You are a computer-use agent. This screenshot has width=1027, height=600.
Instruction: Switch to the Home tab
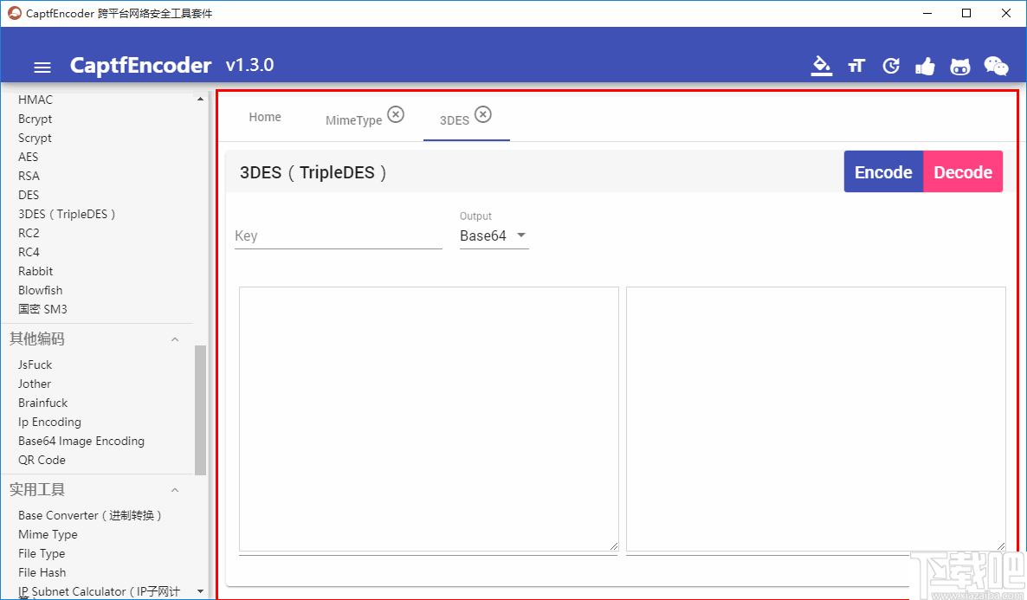click(265, 117)
